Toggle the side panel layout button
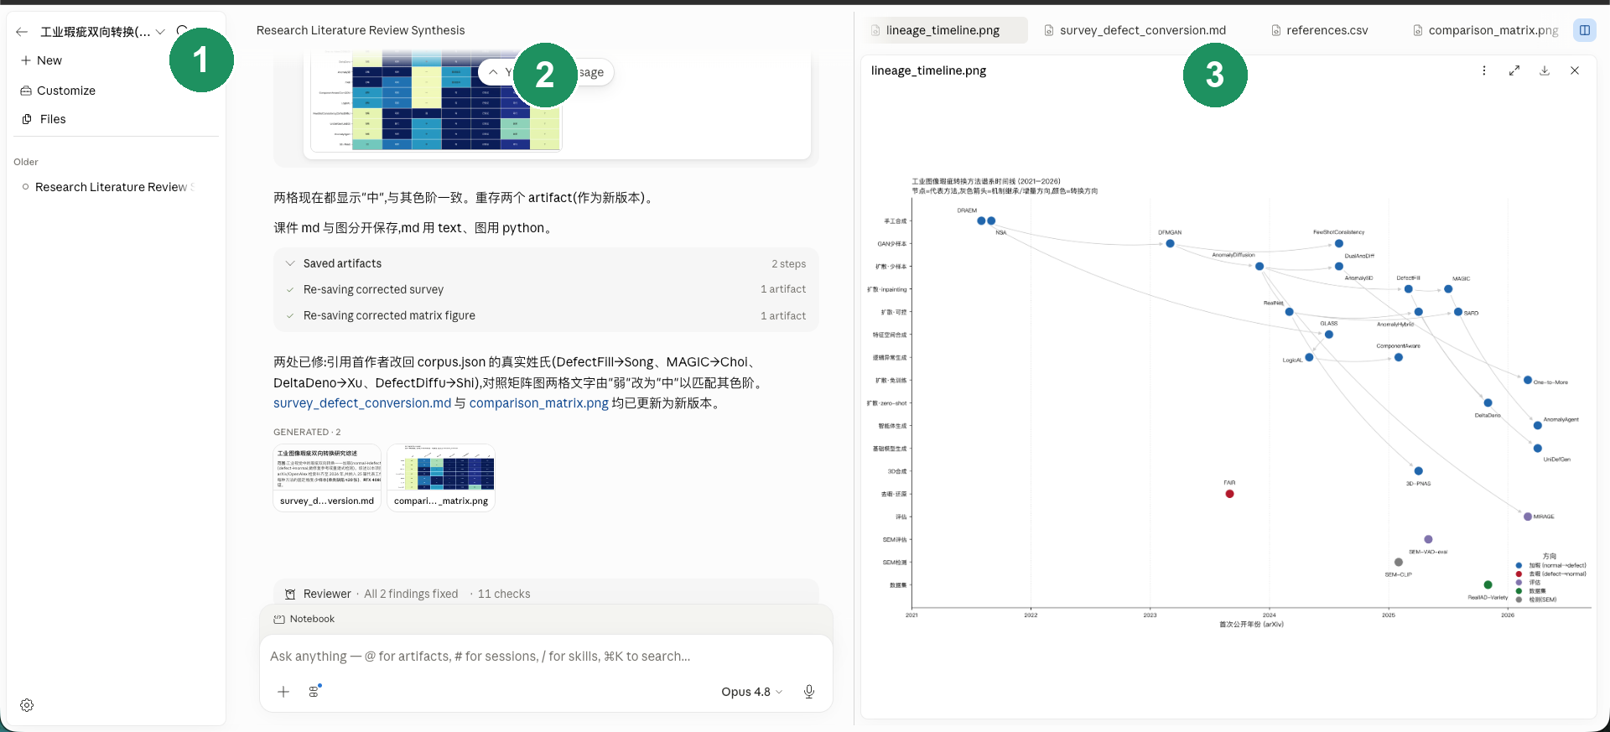Image resolution: width=1610 pixels, height=732 pixels. 1585,30
